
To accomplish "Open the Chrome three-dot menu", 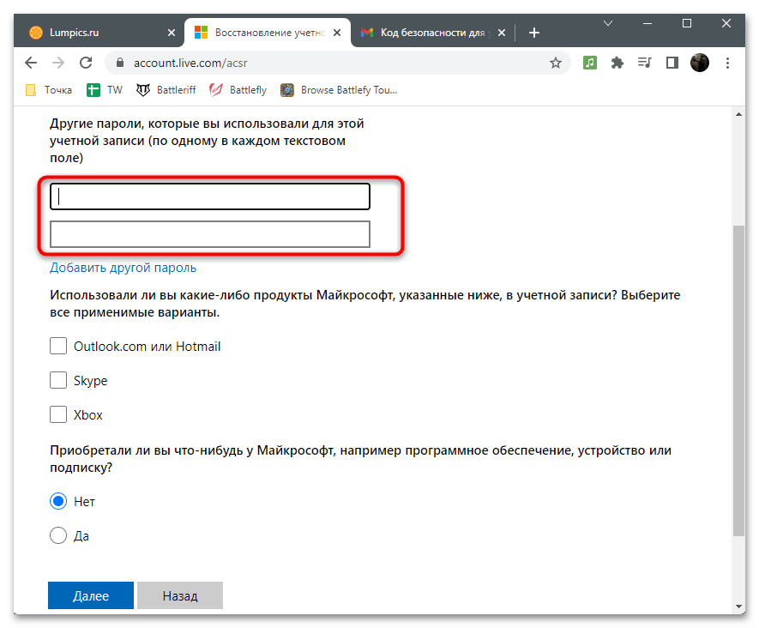I will pyautogui.click(x=727, y=63).
